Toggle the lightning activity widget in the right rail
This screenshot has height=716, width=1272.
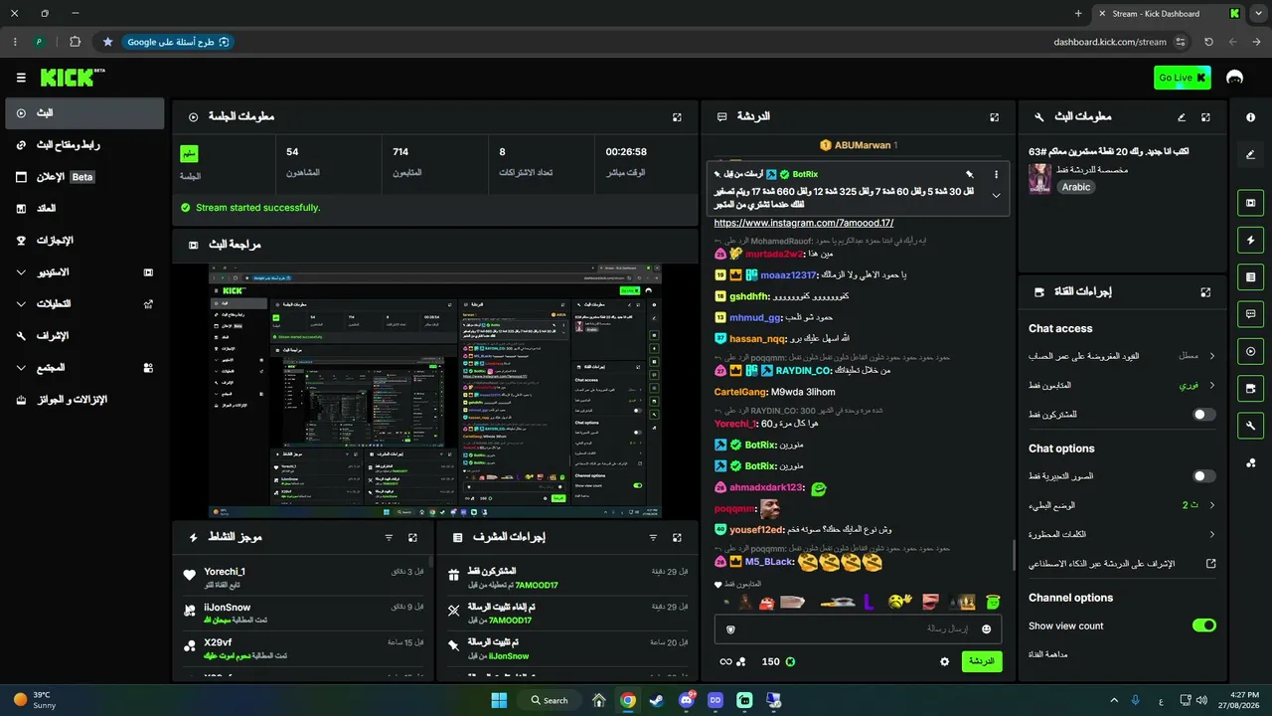(x=1250, y=240)
